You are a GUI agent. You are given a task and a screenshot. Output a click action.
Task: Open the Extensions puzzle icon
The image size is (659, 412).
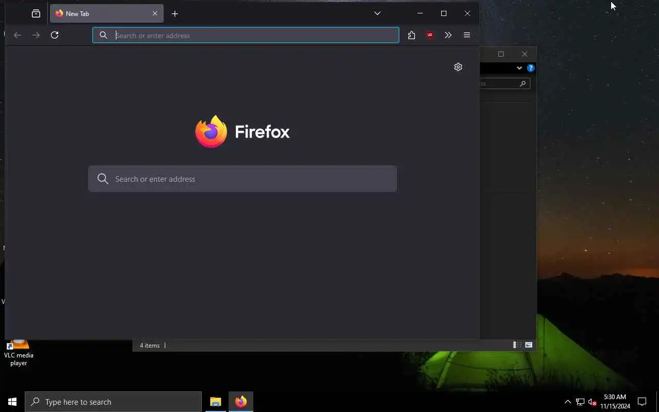point(411,35)
